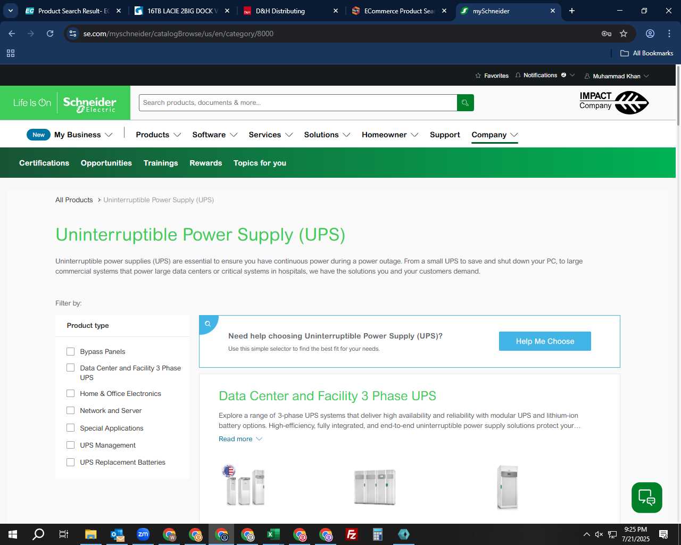Image resolution: width=681 pixels, height=545 pixels.
Task: Open the Opportunities menu item
Action: [x=106, y=163]
